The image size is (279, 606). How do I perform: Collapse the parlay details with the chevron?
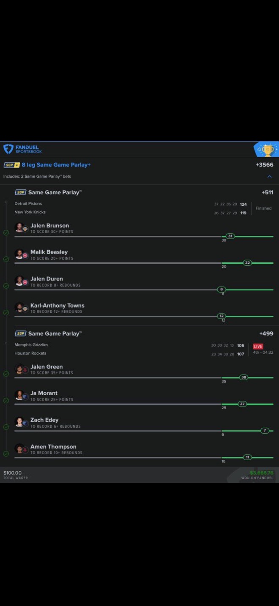pos(270,177)
